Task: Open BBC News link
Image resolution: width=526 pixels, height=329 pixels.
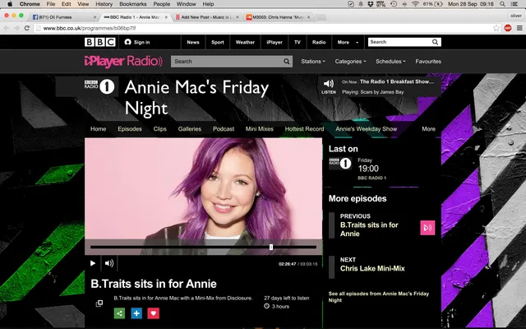Action: pyautogui.click(x=193, y=42)
